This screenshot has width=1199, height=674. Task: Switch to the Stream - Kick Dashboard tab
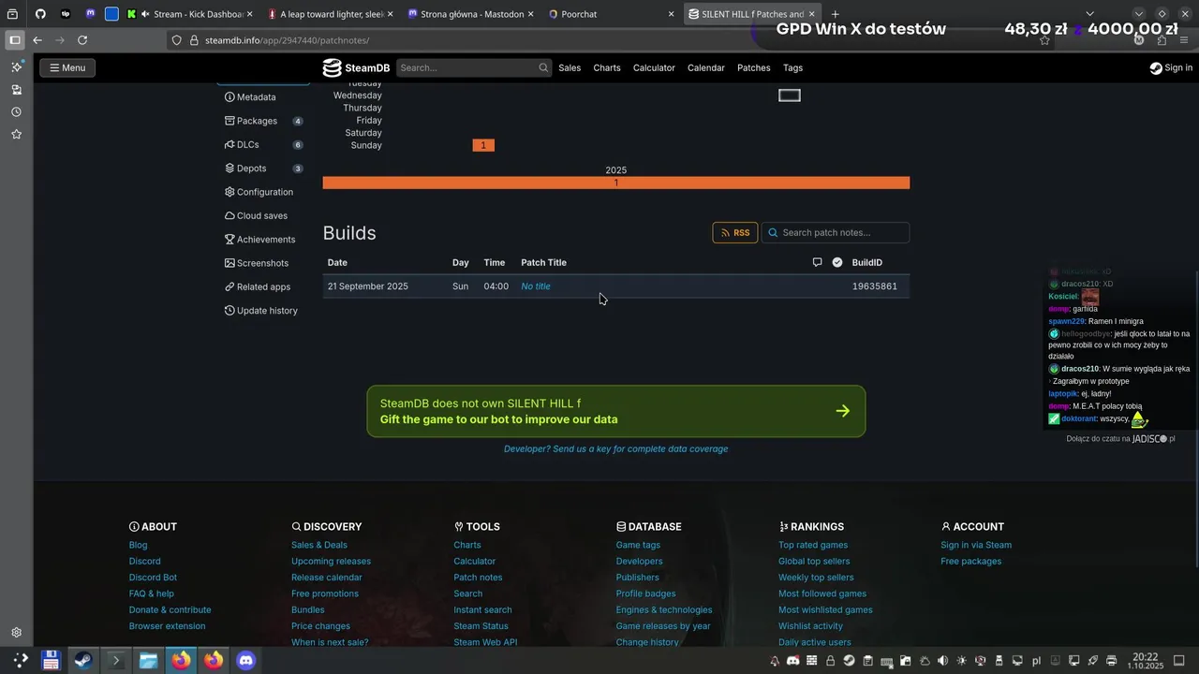point(192,14)
